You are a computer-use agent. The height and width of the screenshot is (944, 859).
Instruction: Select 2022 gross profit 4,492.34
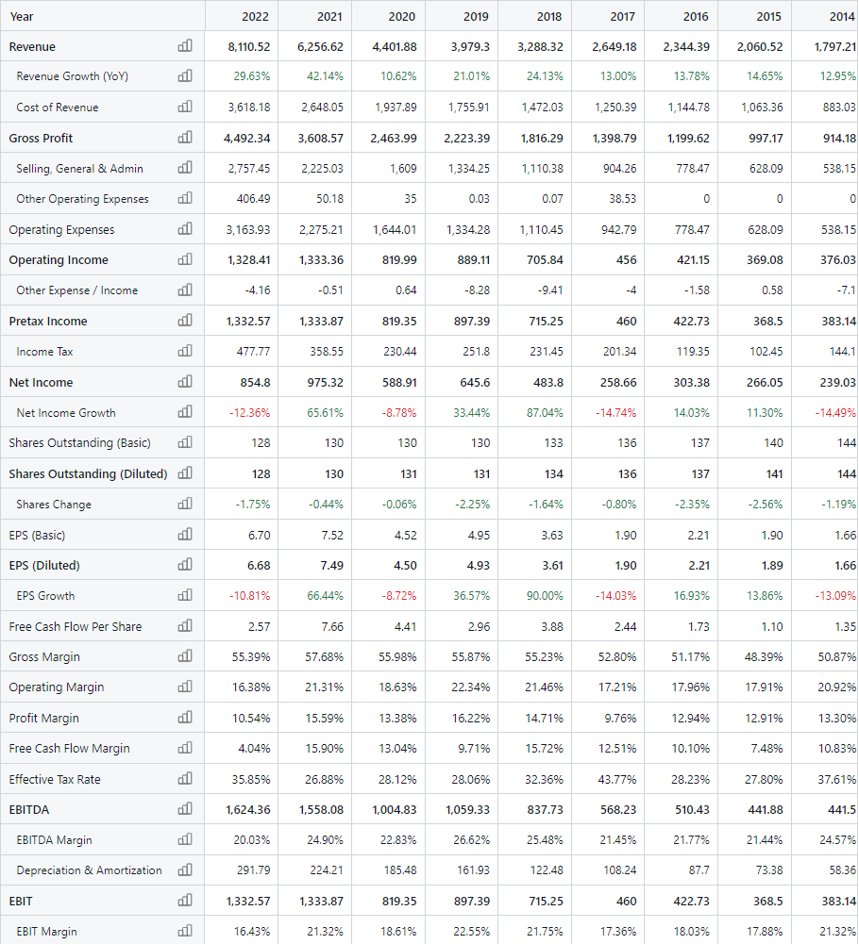pyautogui.click(x=247, y=138)
